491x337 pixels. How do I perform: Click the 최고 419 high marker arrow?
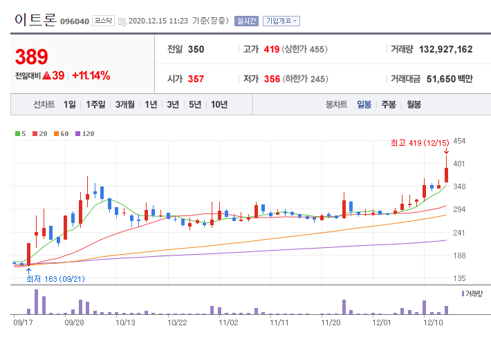(446, 151)
